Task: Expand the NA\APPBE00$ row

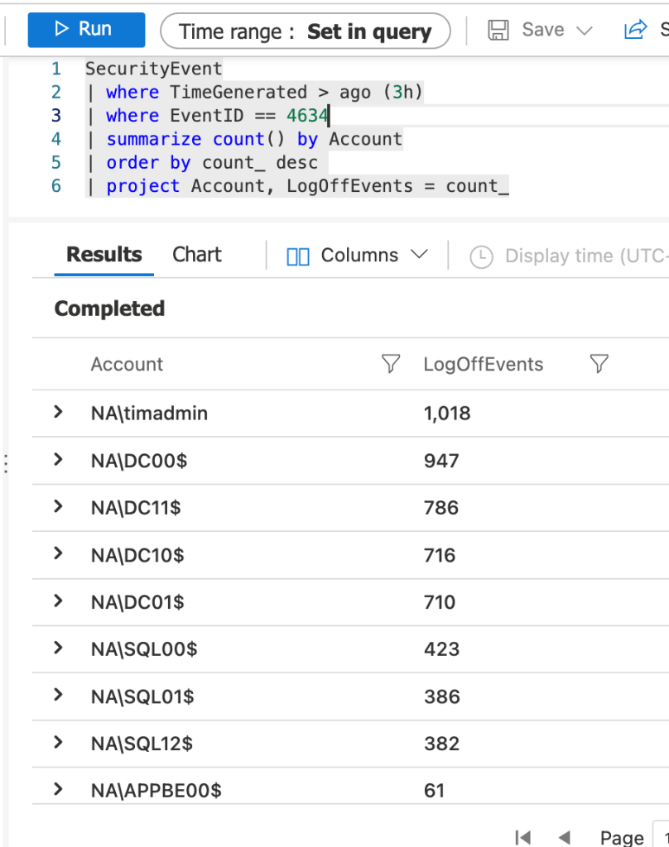Action: tap(58, 789)
